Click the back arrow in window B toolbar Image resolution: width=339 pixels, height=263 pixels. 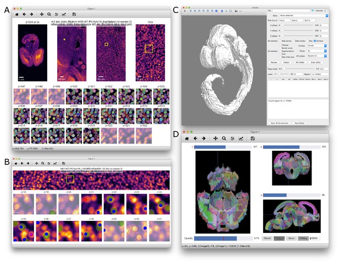coord(22,163)
